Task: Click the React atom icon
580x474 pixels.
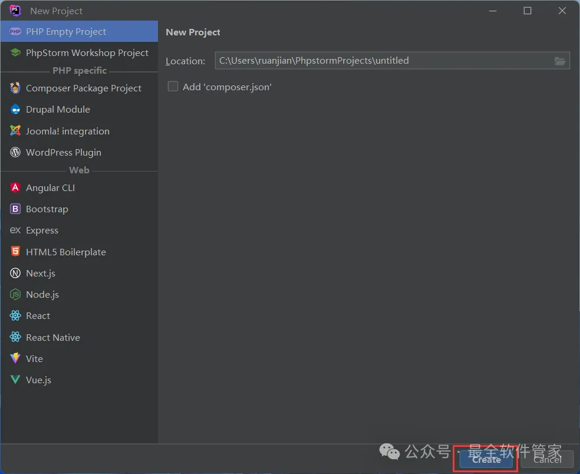Action: [15, 315]
